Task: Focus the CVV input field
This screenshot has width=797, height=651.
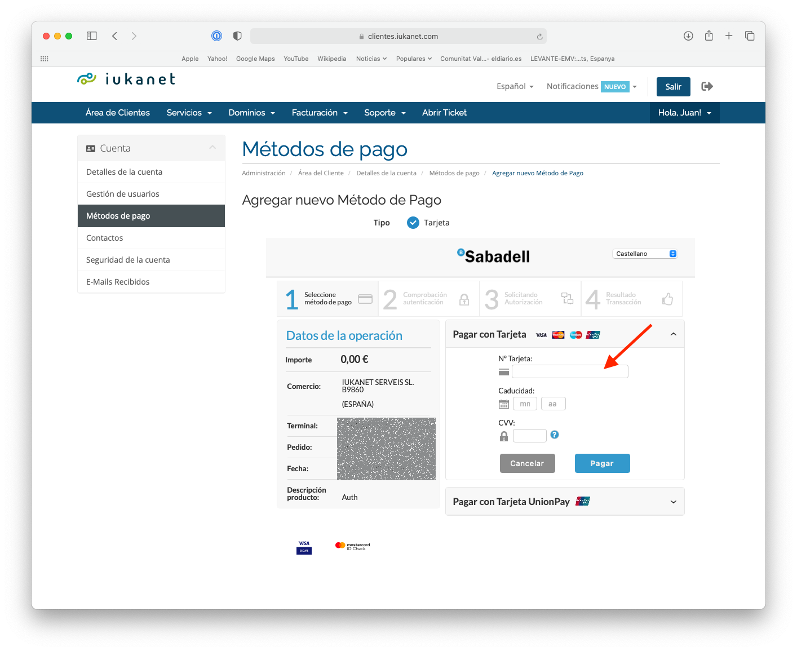Action: coord(530,436)
